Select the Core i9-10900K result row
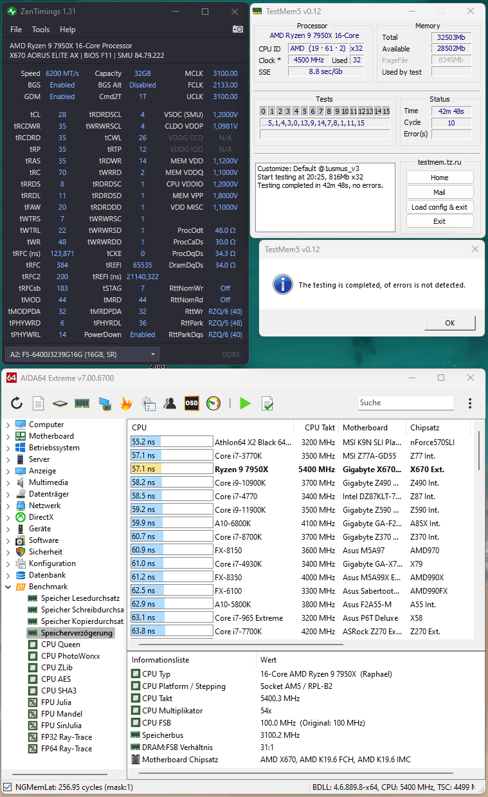Viewport: 488px width, 797px height. (x=301, y=482)
